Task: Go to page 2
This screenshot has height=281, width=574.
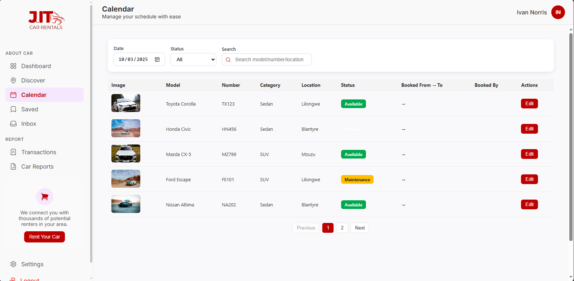Action: [342, 228]
